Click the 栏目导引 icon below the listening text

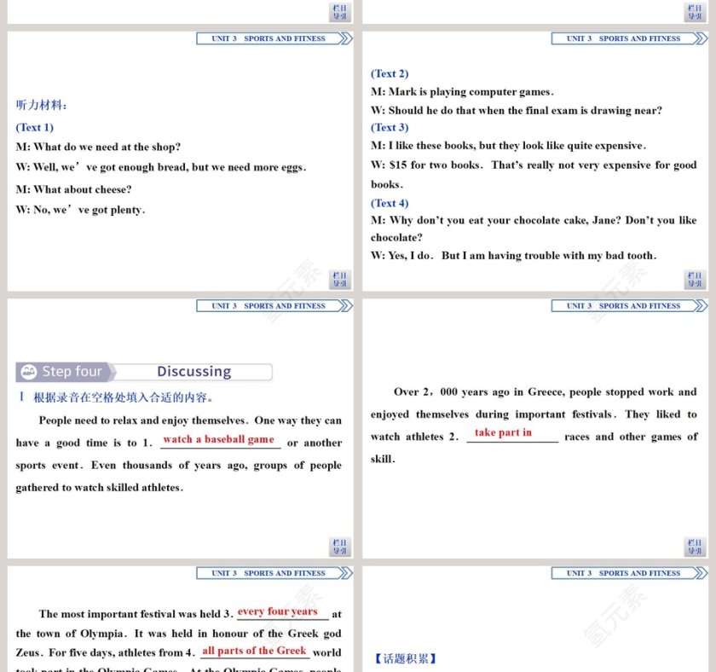click(339, 279)
